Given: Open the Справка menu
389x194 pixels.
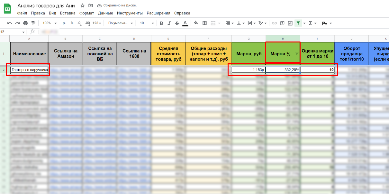Looking at the screenshot, I should (x=182, y=13).
